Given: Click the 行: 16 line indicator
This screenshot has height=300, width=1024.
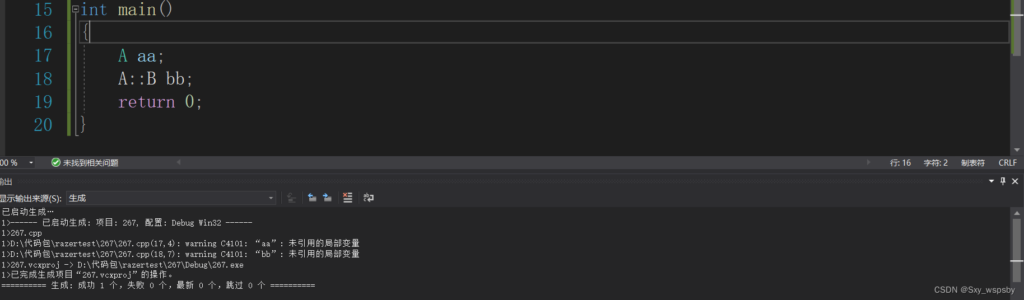Looking at the screenshot, I should 900,163.
